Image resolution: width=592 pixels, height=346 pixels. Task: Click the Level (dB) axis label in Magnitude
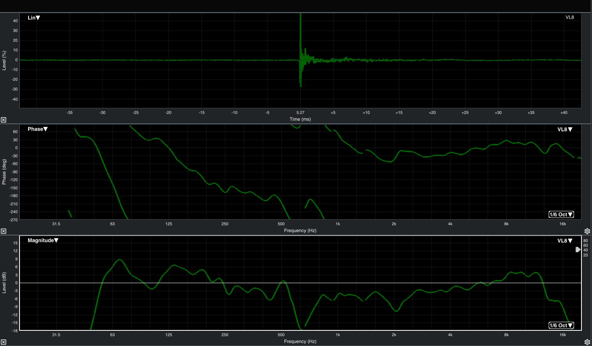pyautogui.click(x=4, y=283)
